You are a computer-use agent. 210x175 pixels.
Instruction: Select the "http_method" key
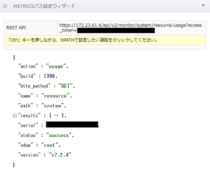tap(34, 86)
